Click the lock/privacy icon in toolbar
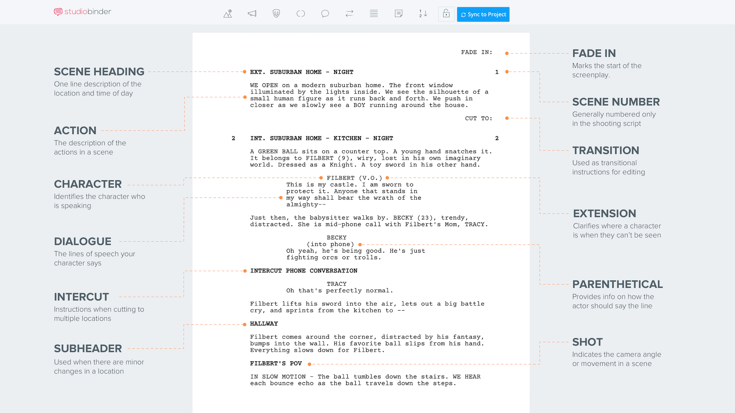 (x=446, y=14)
